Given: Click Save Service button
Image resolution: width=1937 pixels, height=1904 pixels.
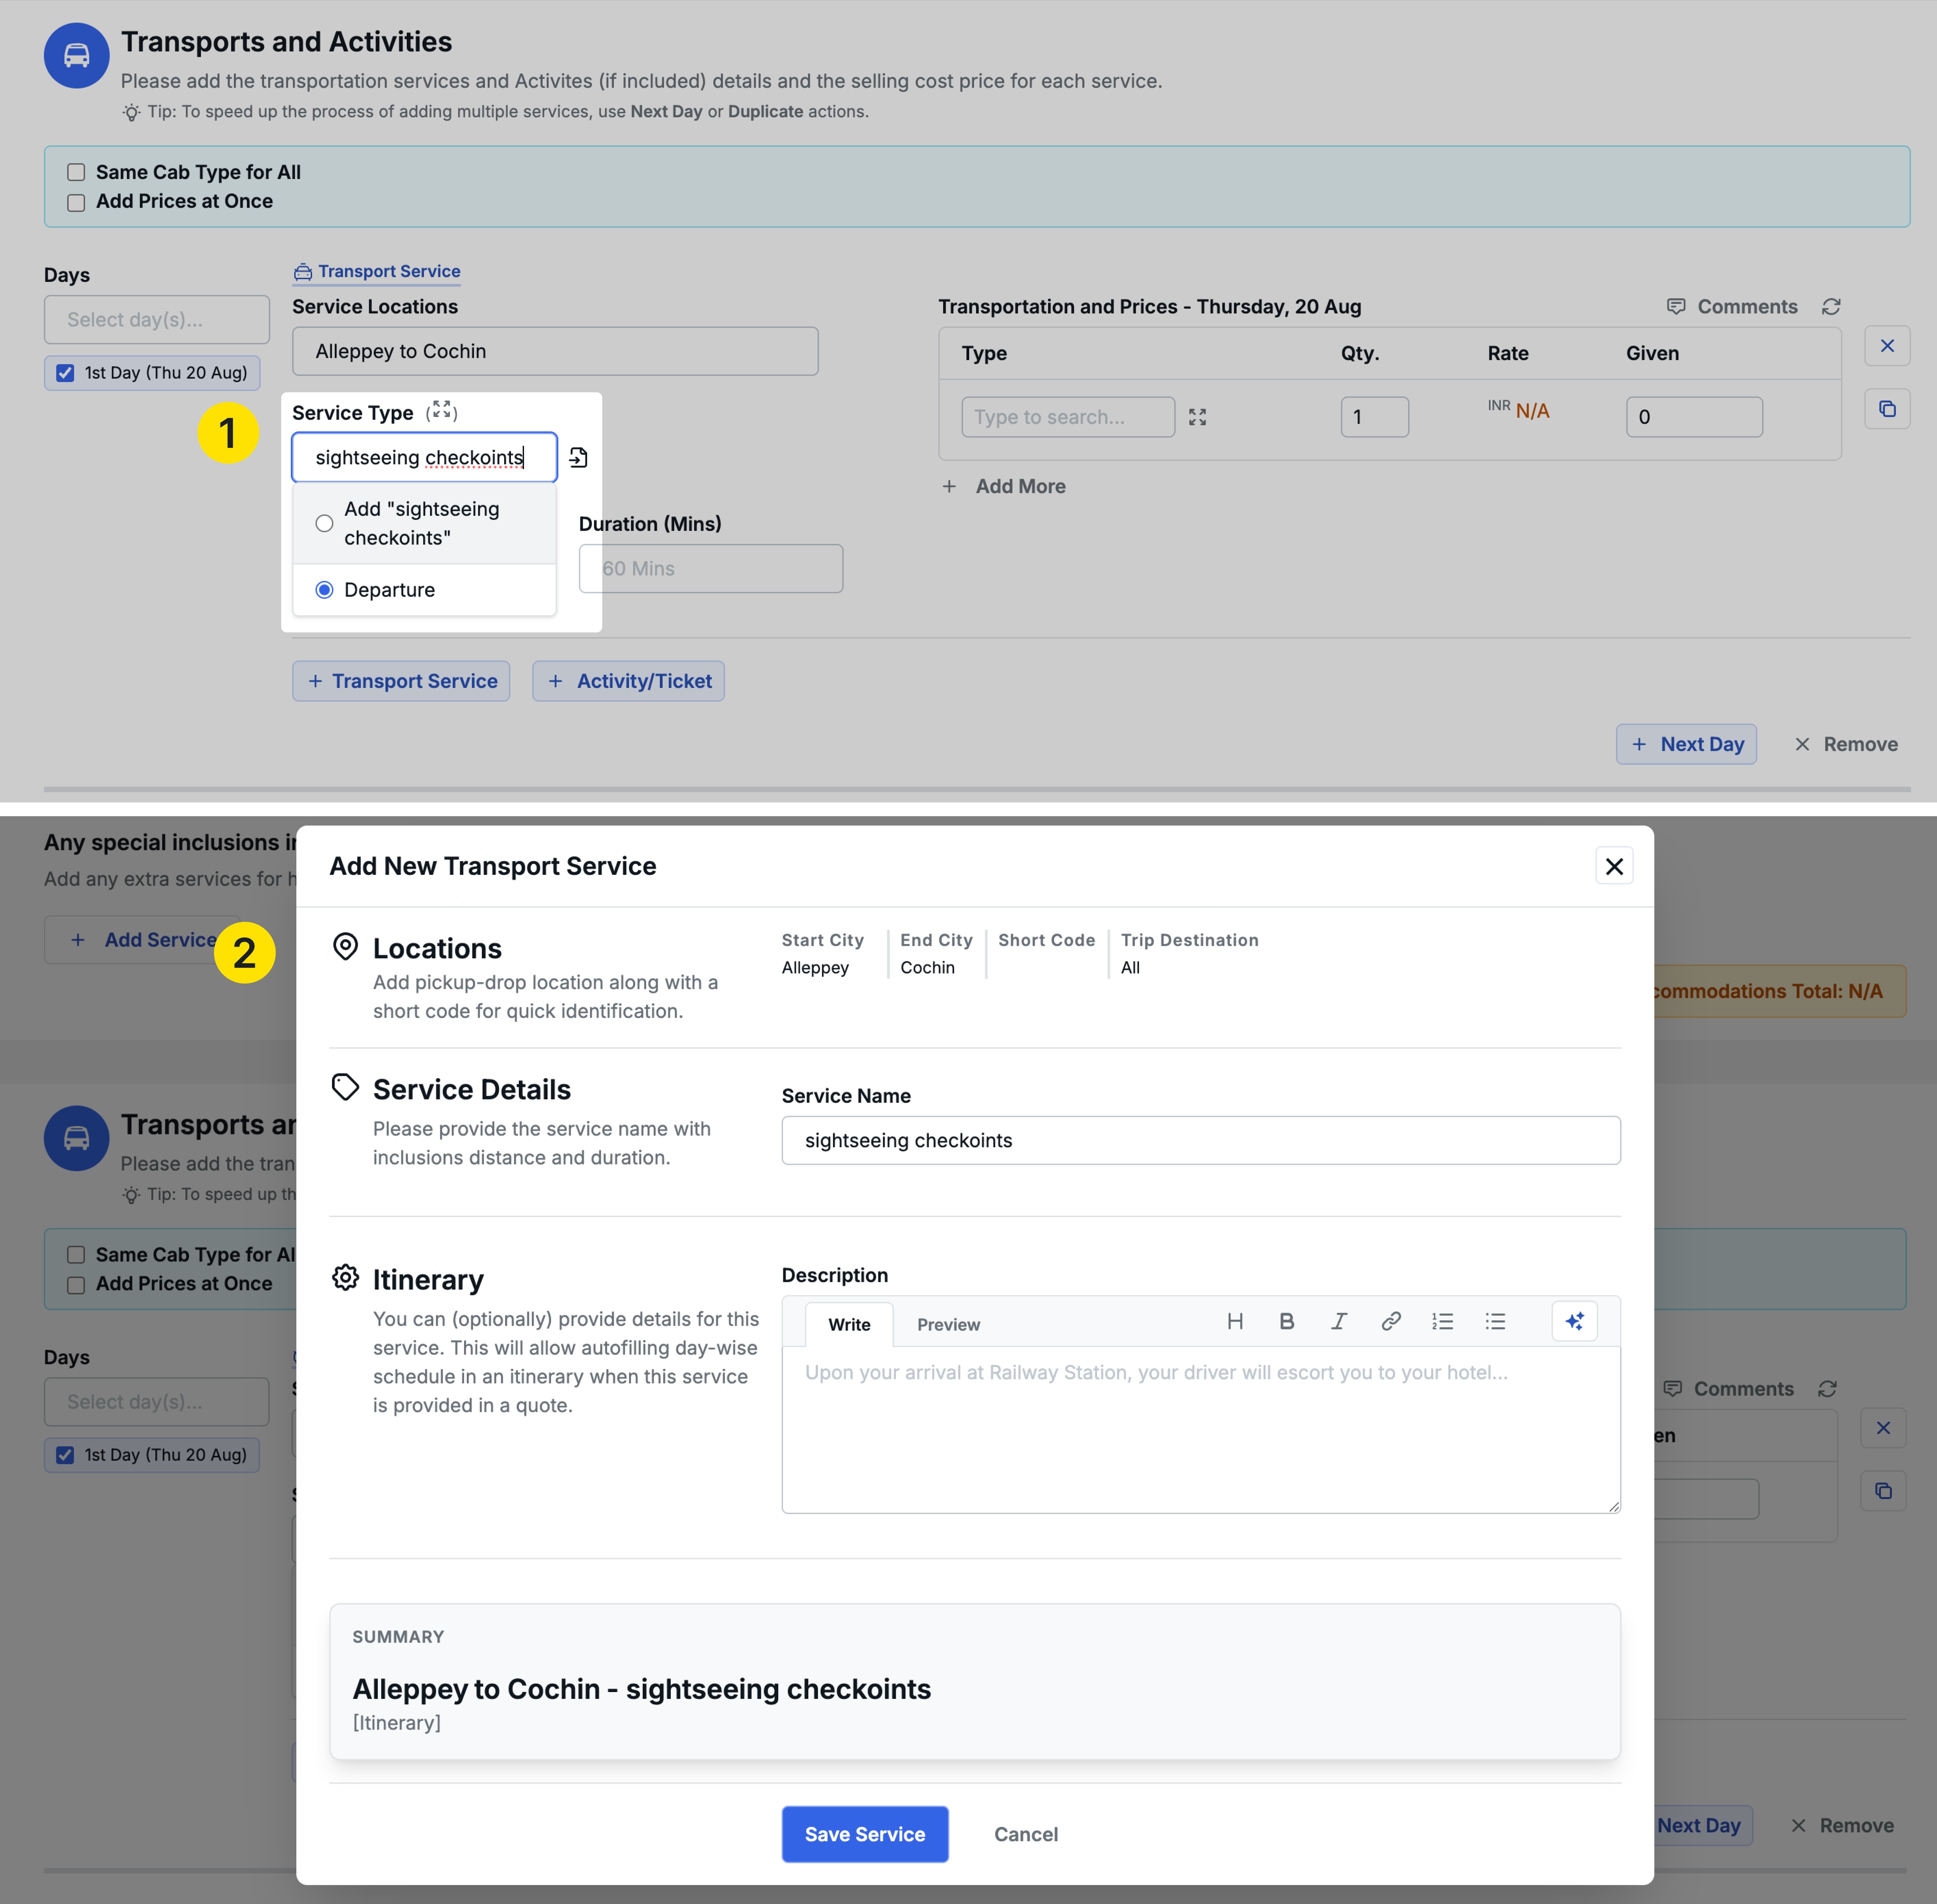Looking at the screenshot, I should 865,1834.
